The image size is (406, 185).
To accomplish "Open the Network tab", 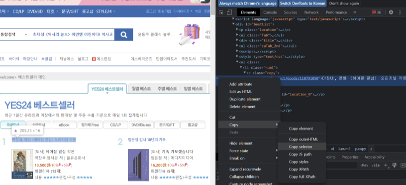I will [x=311, y=12].
